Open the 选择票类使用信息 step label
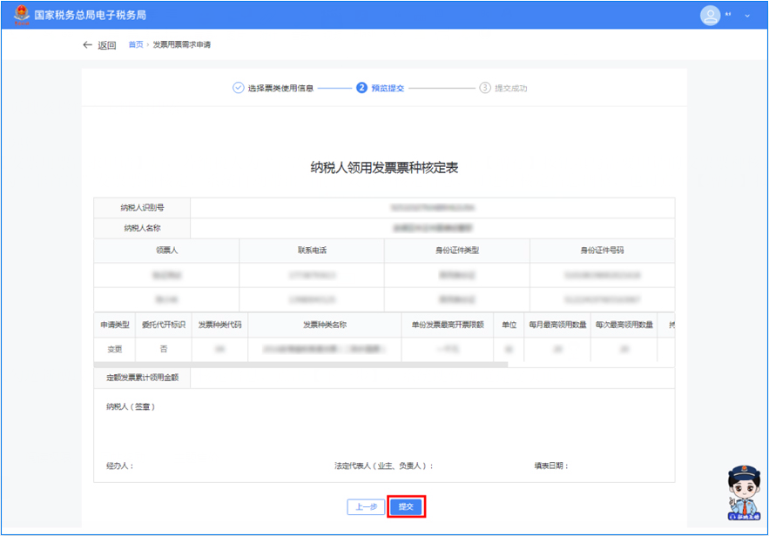 tap(280, 88)
